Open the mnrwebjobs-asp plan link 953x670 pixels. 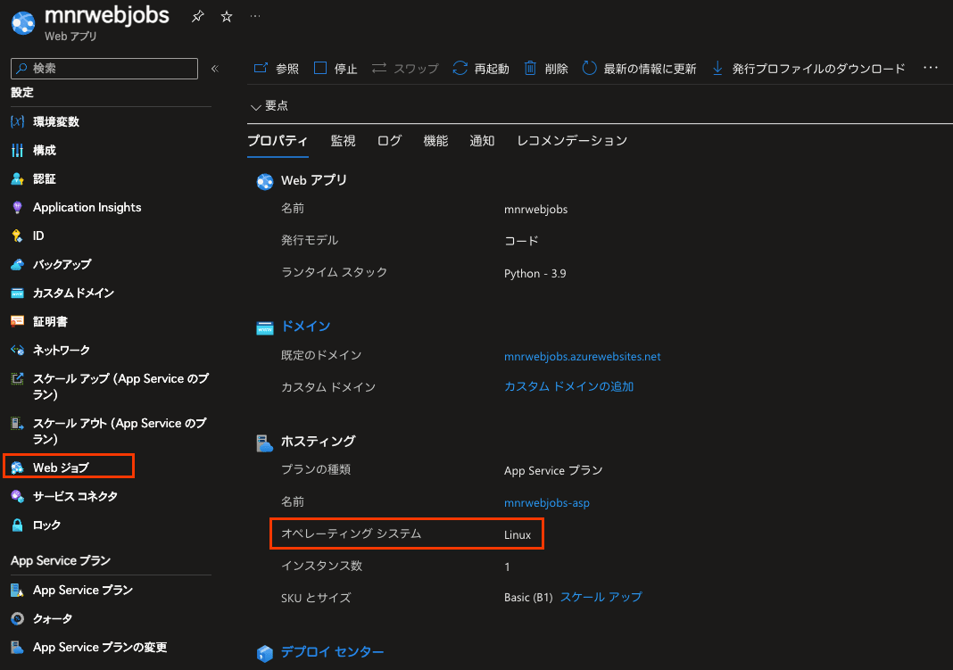coord(546,503)
